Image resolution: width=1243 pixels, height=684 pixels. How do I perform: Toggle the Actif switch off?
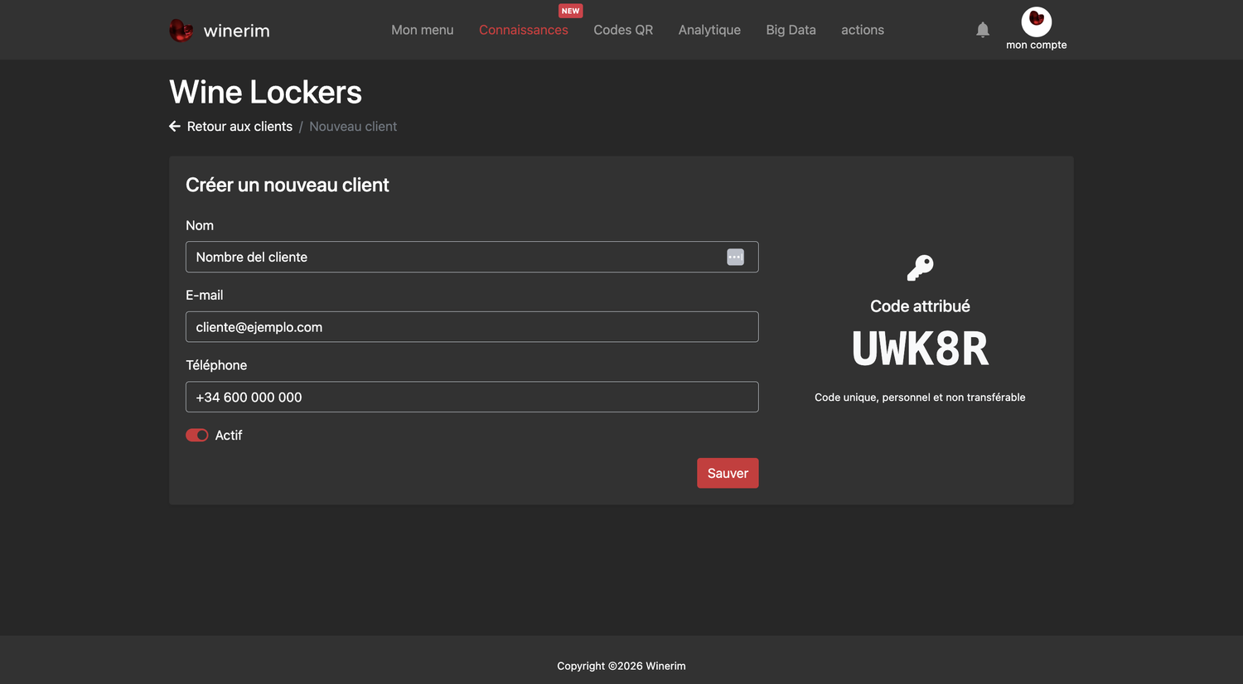197,436
